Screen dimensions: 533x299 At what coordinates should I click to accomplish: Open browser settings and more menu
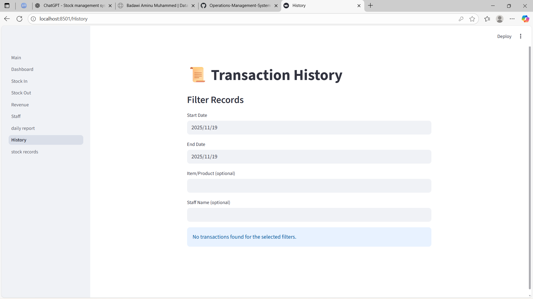click(512, 19)
